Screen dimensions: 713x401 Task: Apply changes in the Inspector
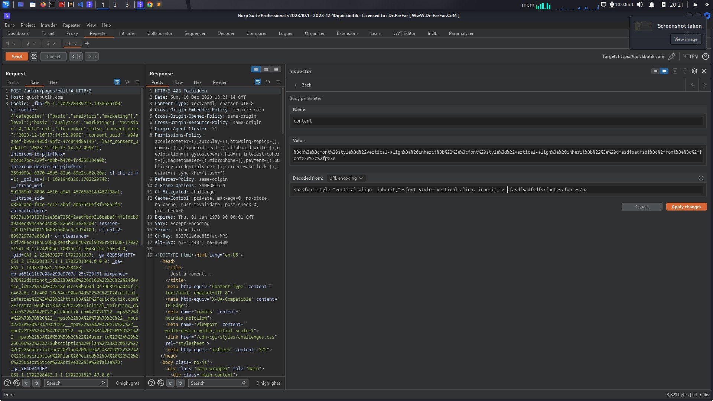point(686,207)
